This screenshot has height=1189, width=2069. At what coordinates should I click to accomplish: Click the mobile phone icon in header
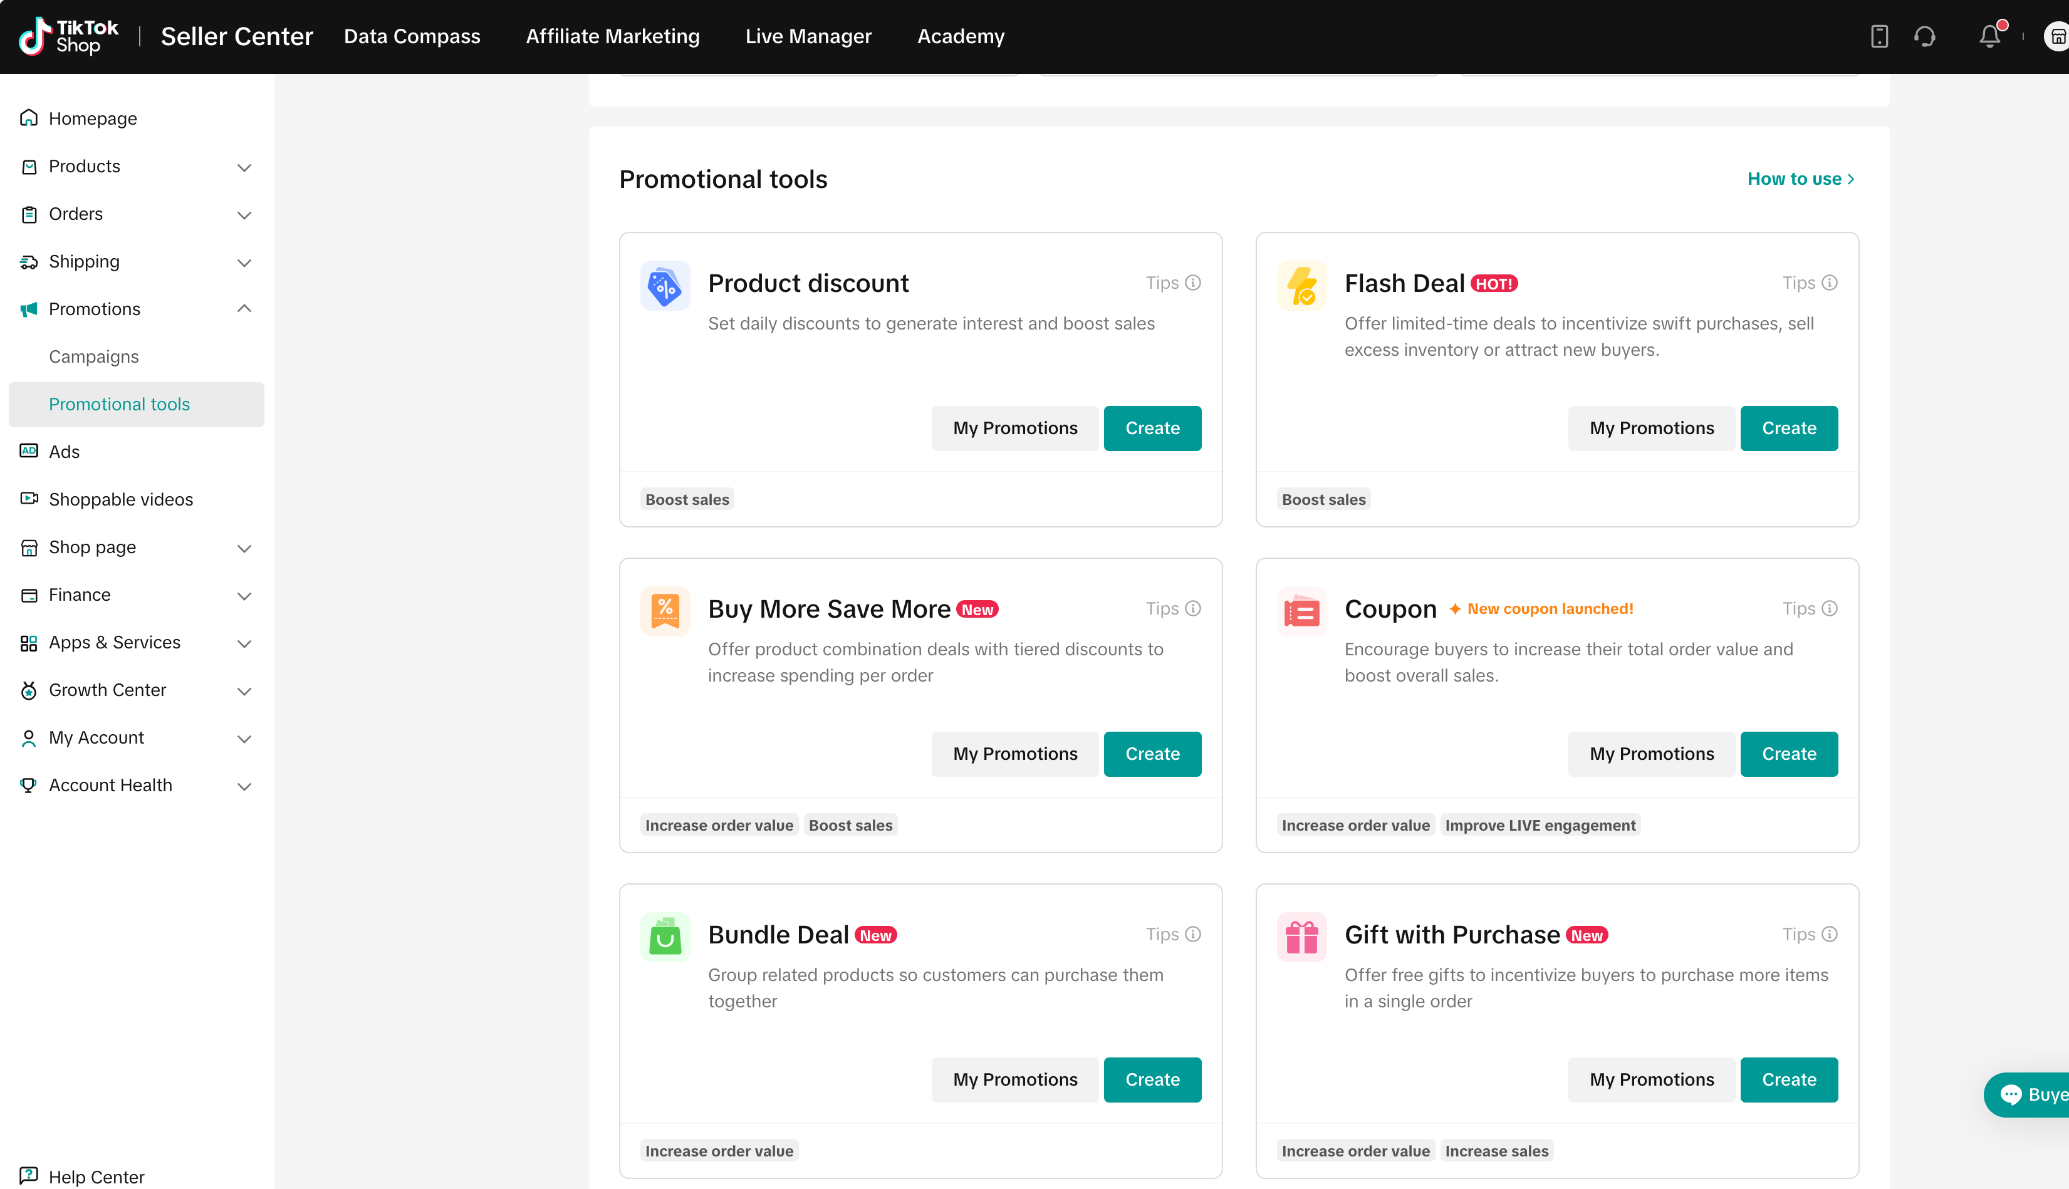(x=1879, y=37)
